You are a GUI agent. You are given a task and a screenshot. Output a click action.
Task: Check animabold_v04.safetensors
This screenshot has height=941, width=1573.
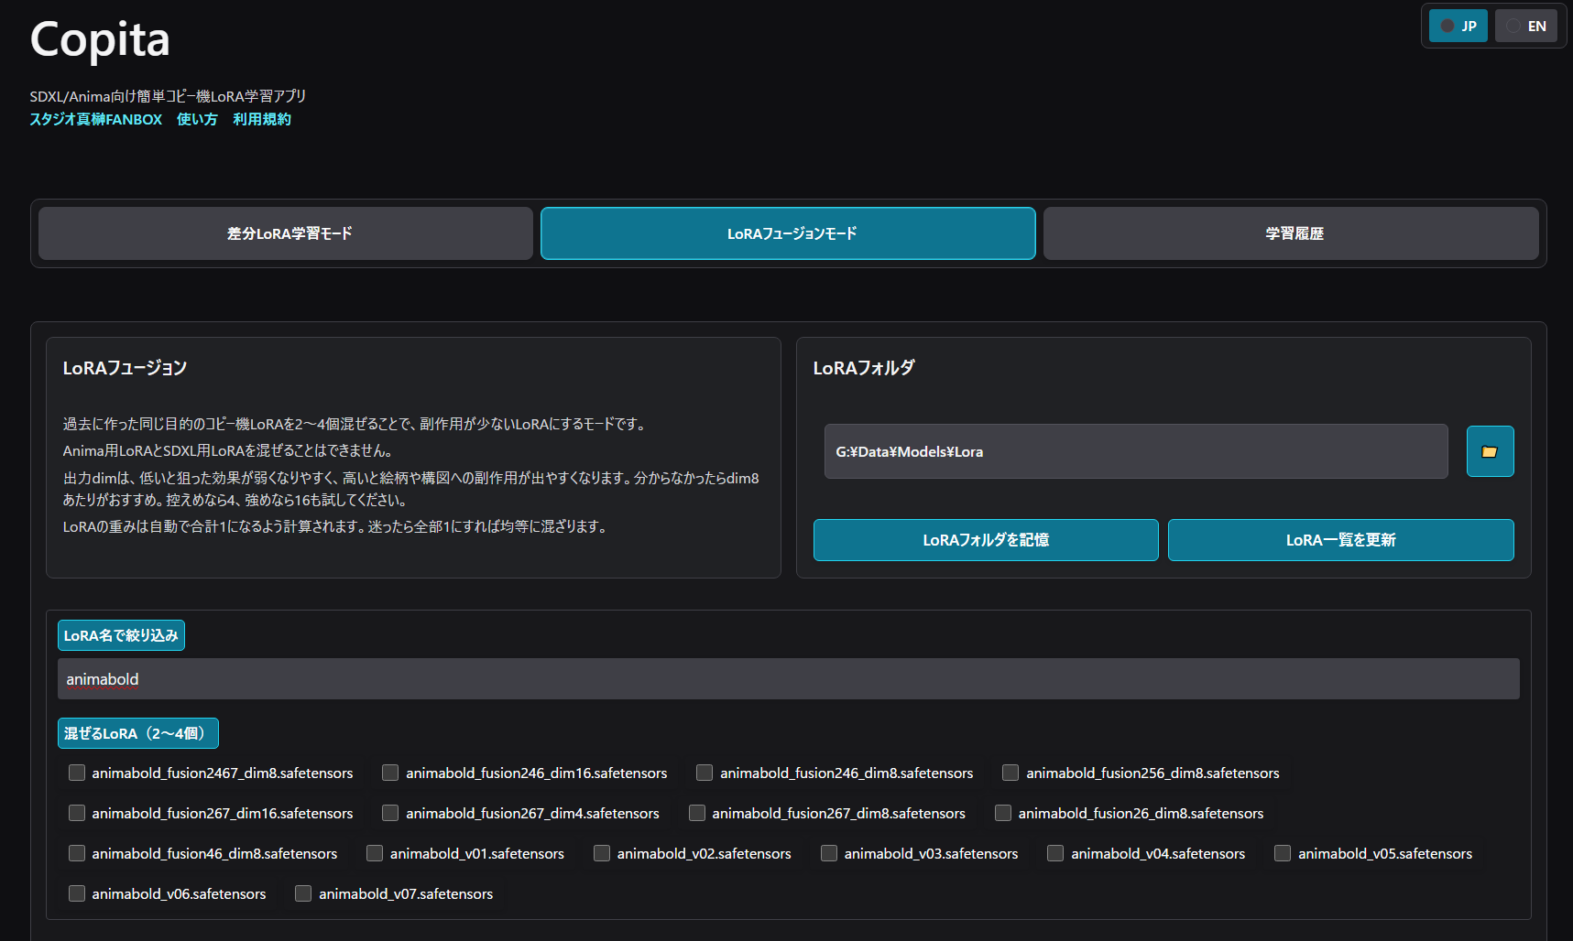(x=1055, y=853)
